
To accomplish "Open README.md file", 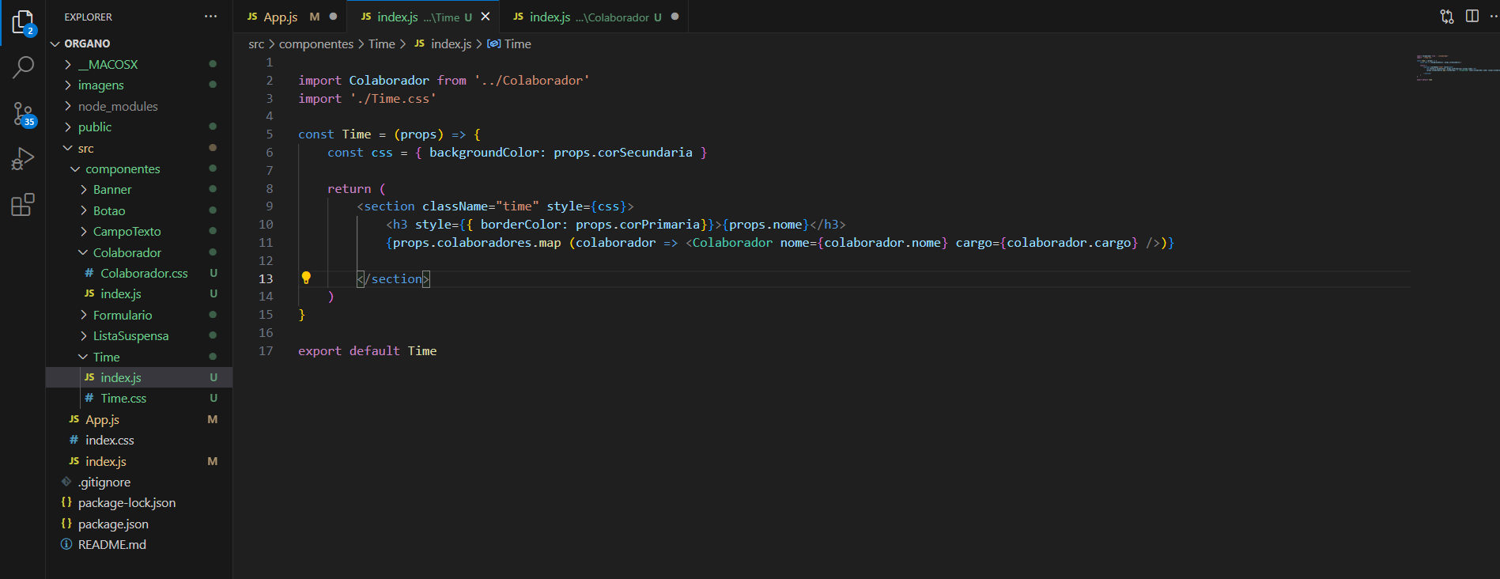I will pos(139,544).
